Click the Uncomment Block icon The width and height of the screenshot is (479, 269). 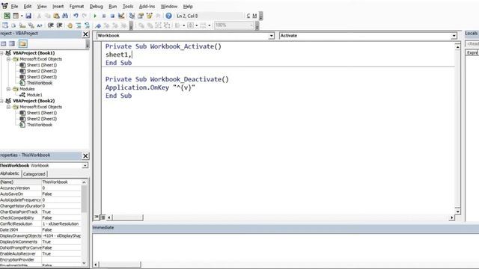(x=88, y=25)
